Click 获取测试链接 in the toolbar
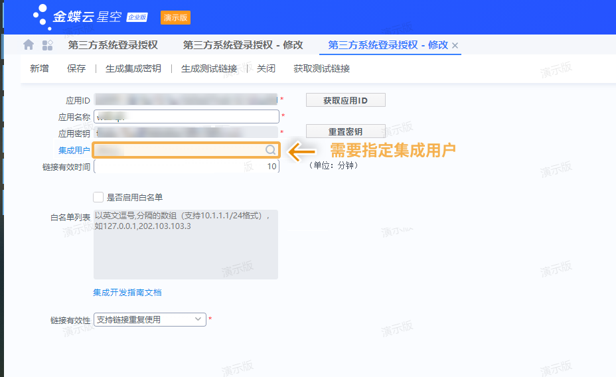This screenshot has width=616, height=377. coord(322,68)
